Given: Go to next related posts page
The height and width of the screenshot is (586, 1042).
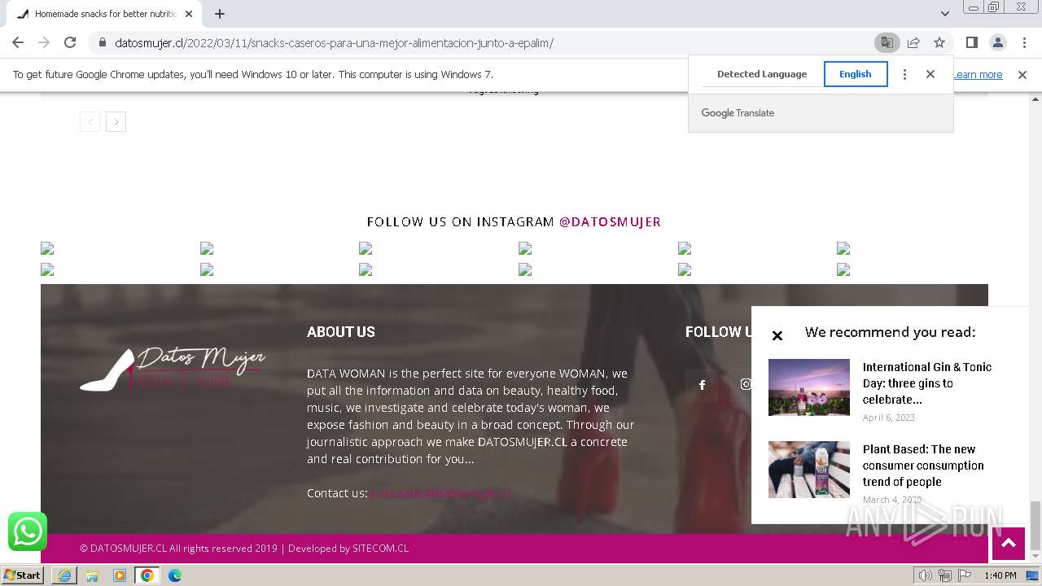Looking at the screenshot, I should (x=116, y=121).
